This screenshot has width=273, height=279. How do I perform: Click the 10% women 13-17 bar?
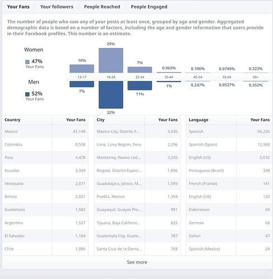82,69
